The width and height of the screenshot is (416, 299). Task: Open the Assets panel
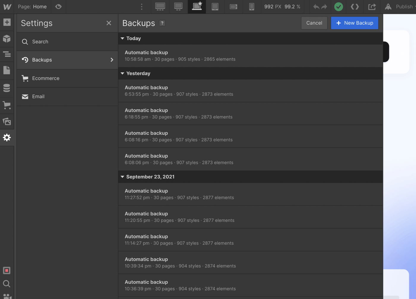(x=7, y=122)
